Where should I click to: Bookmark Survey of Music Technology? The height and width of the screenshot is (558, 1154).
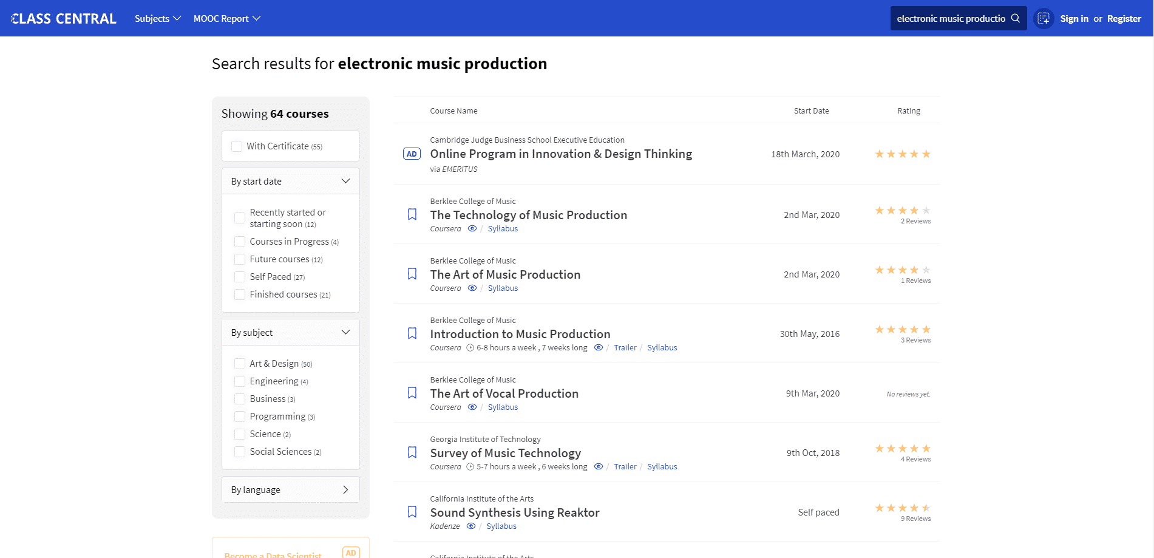pyautogui.click(x=412, y=452)
